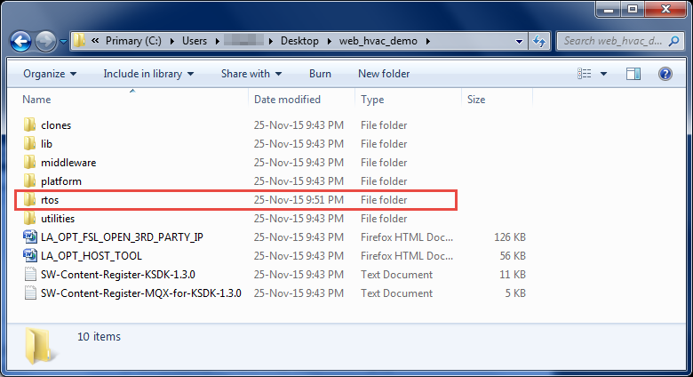Select the clones folder name
693x377 pixels.
coord(56,125)
